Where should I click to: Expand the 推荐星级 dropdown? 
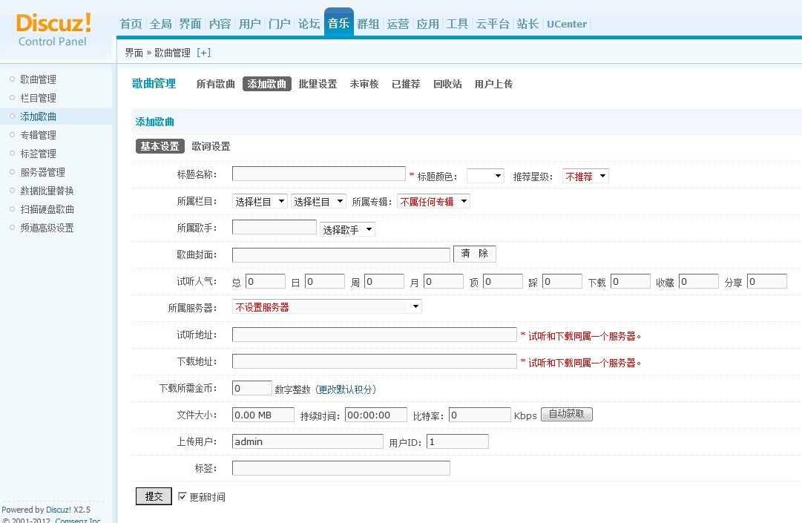(585, 177)
